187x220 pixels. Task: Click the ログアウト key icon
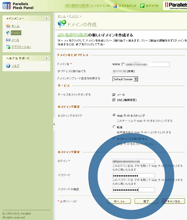pyautogui.click(x=142, y=6)
